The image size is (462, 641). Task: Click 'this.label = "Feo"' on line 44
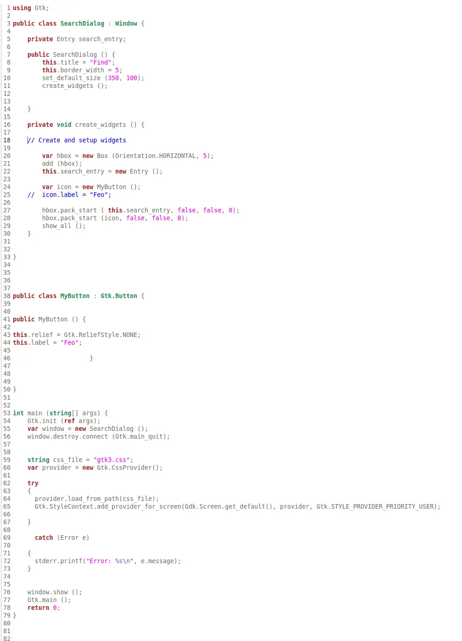(48, 342)
